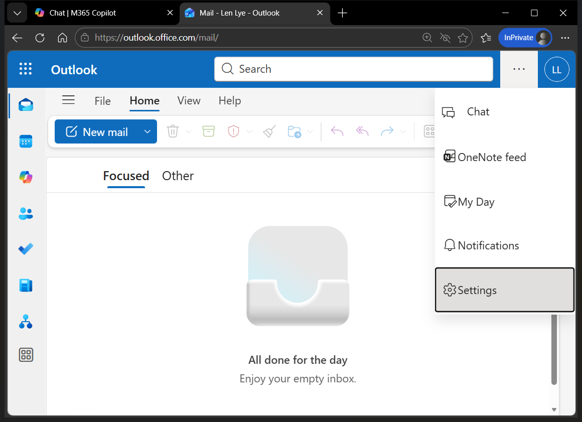Viewport: 582px width, 422px height.
Task: Click the Archive icon in the toolbar
Action: [209, 131]
